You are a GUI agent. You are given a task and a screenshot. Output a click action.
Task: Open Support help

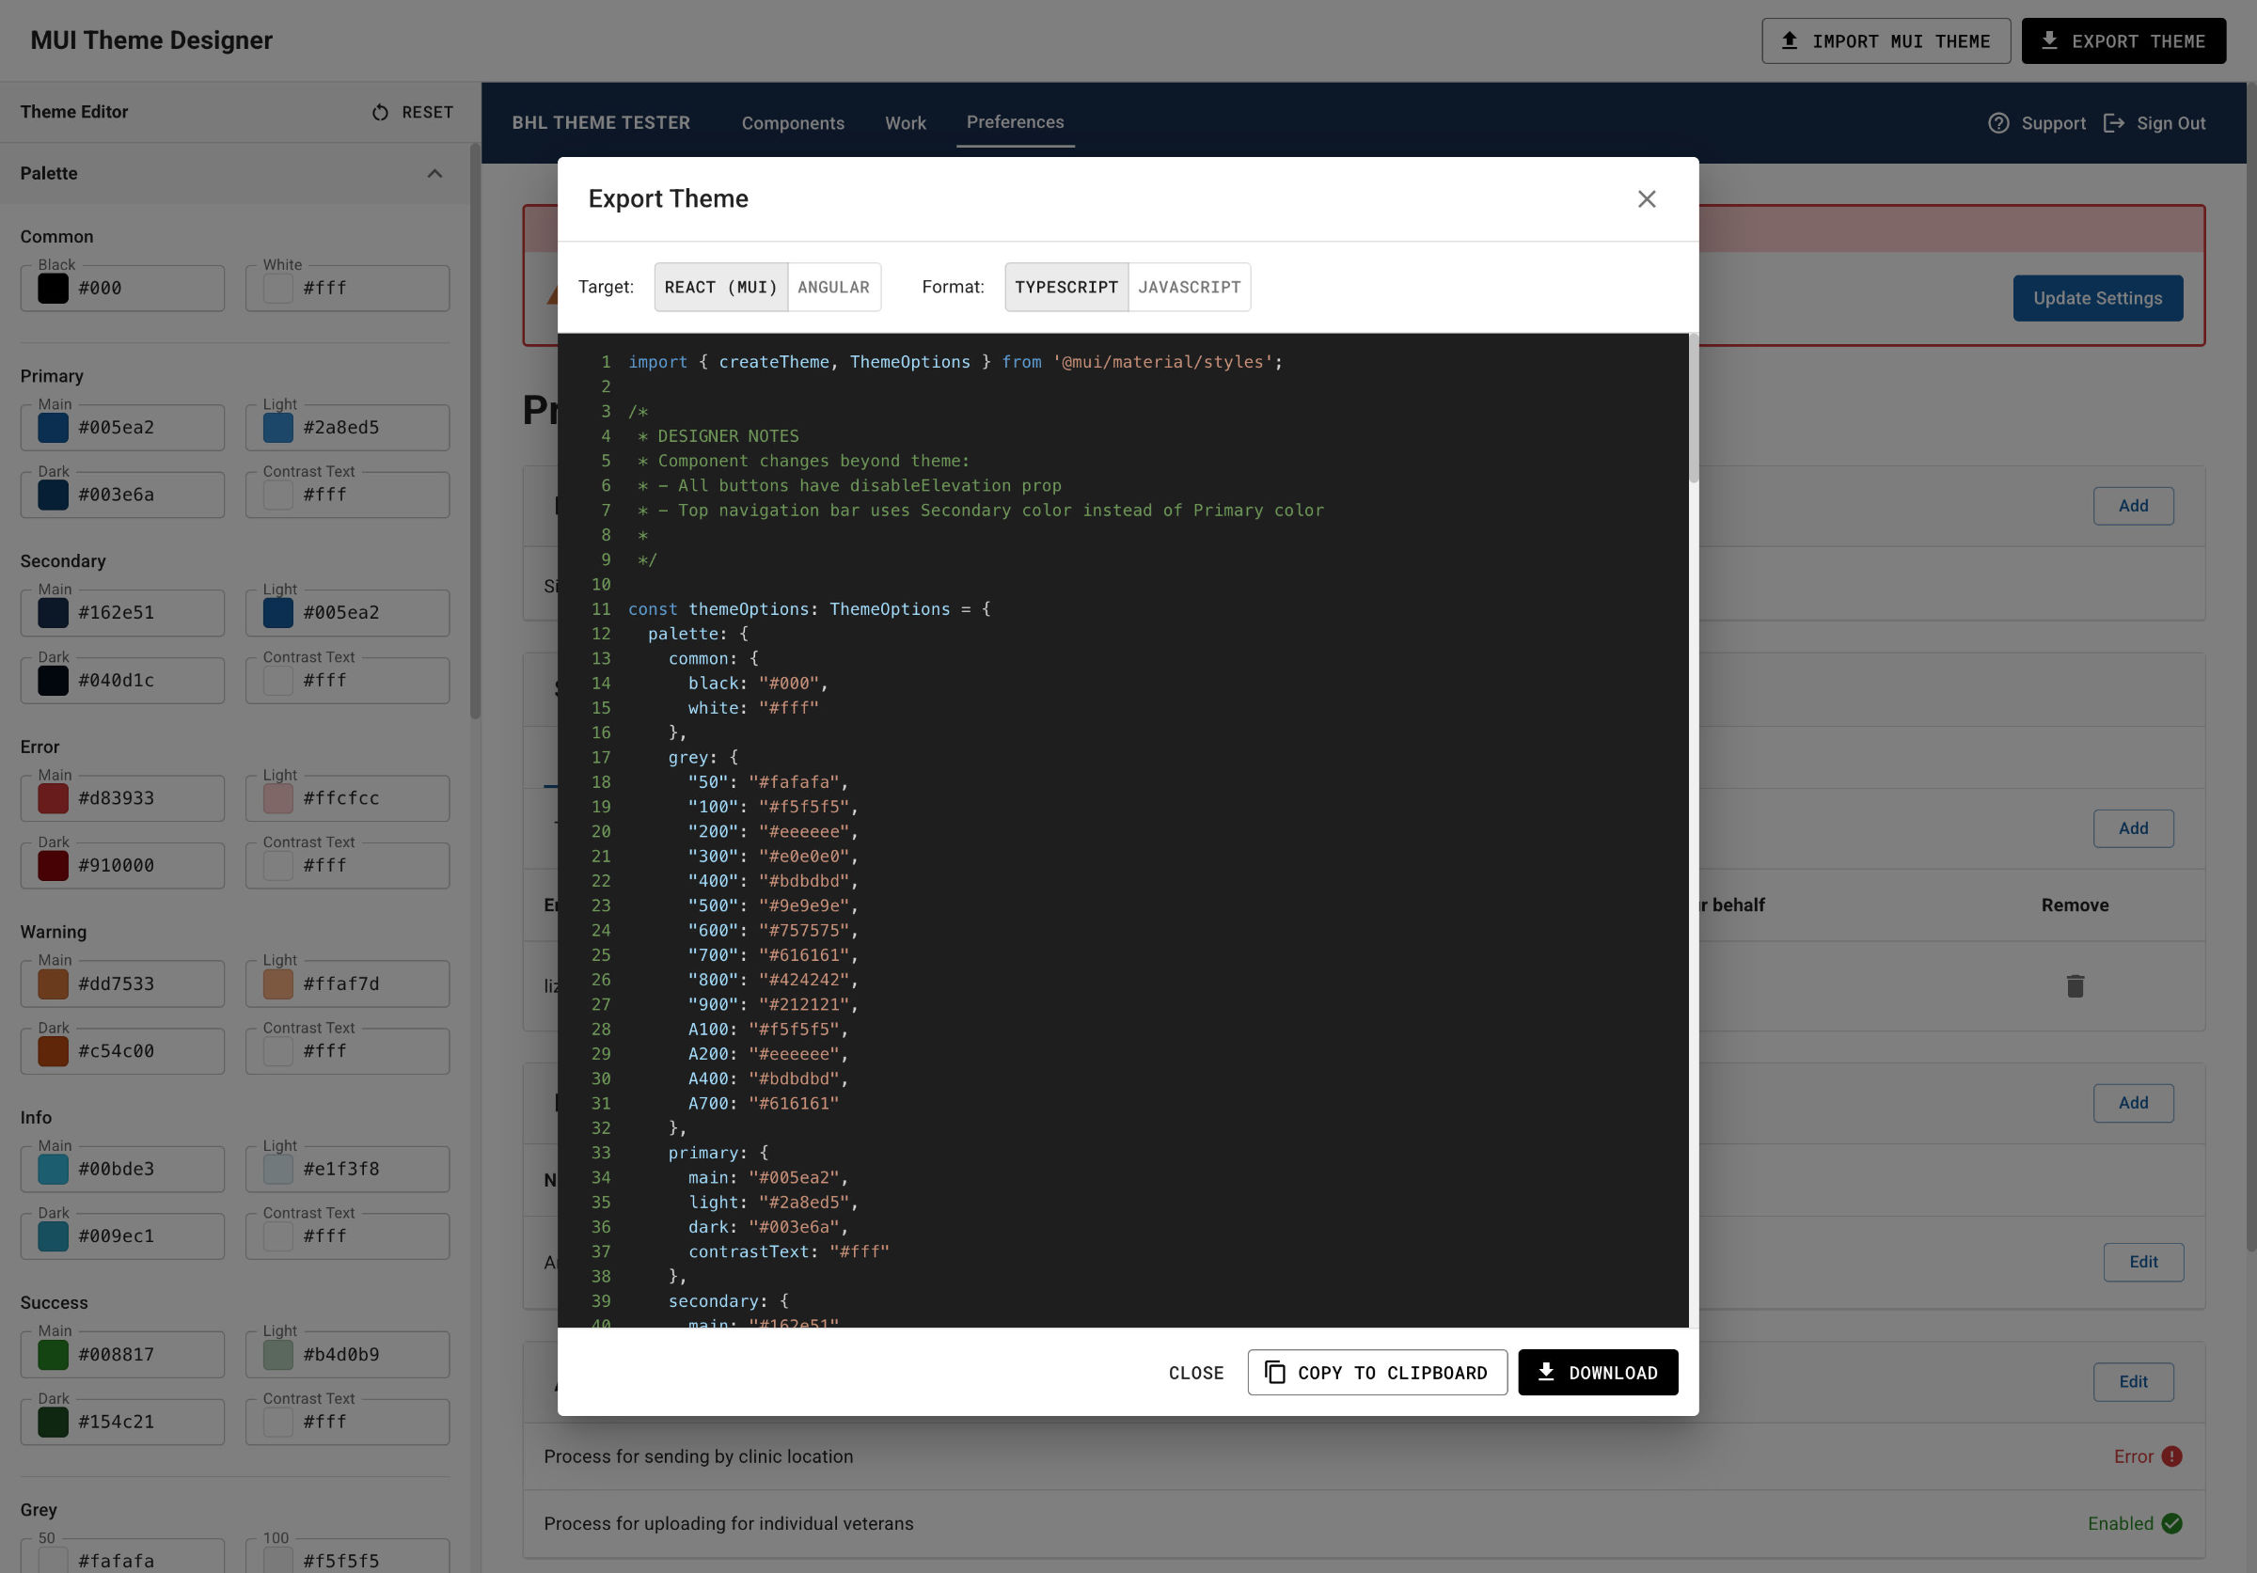pos(2037,122)
